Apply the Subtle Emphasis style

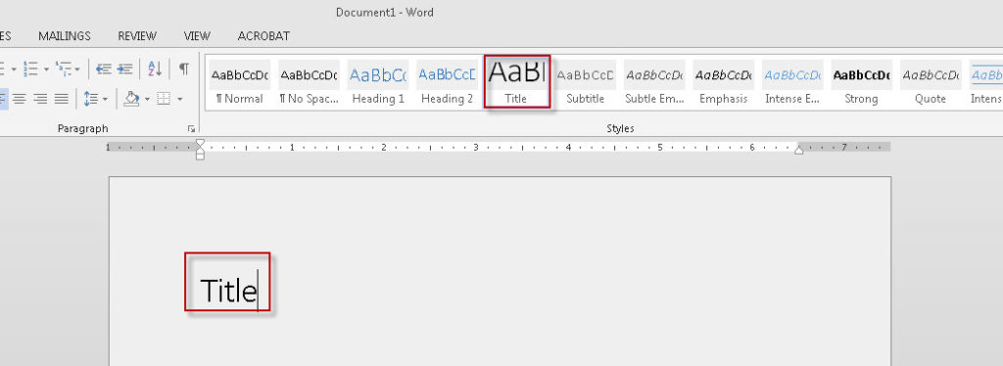pyautogui.click(x=654, y=83)
